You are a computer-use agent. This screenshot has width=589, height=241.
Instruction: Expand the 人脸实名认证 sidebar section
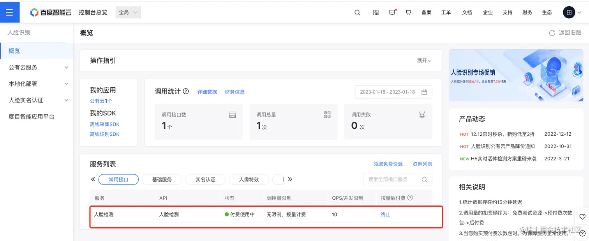coord(66,100)
